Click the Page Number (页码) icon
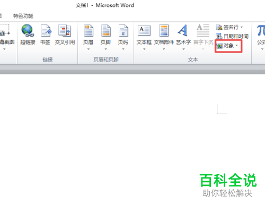The image size is (265, 204). [123, 31]
